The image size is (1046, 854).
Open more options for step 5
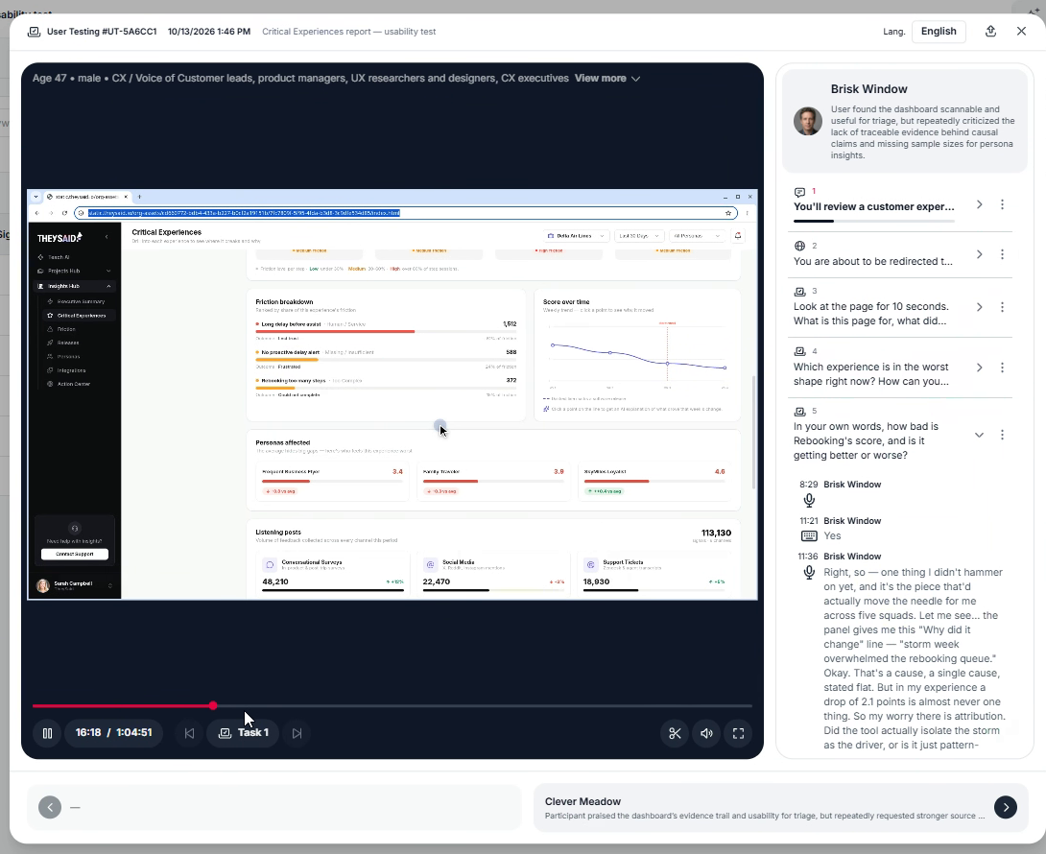point(1002,435)
